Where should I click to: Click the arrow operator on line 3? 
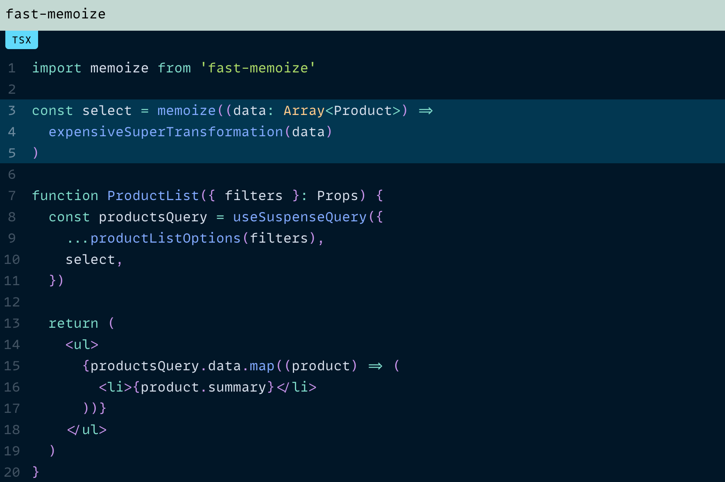426,111
